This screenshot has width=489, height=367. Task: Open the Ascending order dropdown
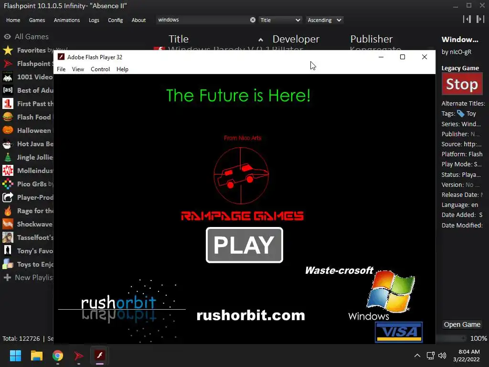324,20
